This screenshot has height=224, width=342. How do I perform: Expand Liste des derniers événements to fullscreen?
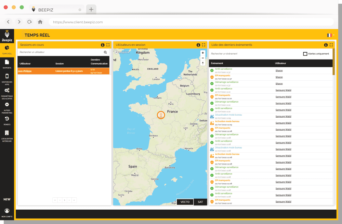coord(331,45)
